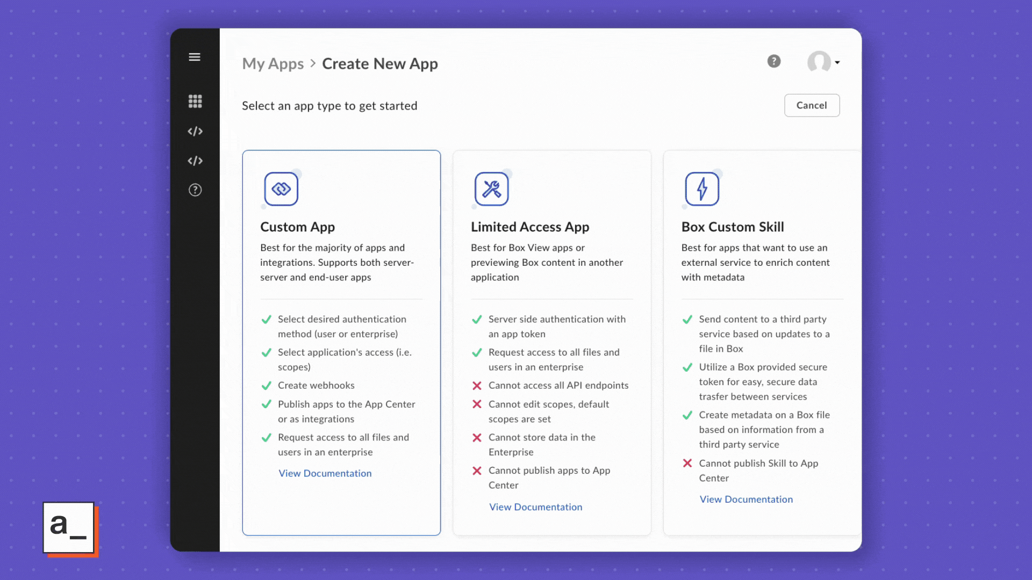This screenshot has height=580, width=1032.
Task: Click the 'Create webhooks' feature text
Action: tap(316, 386)
